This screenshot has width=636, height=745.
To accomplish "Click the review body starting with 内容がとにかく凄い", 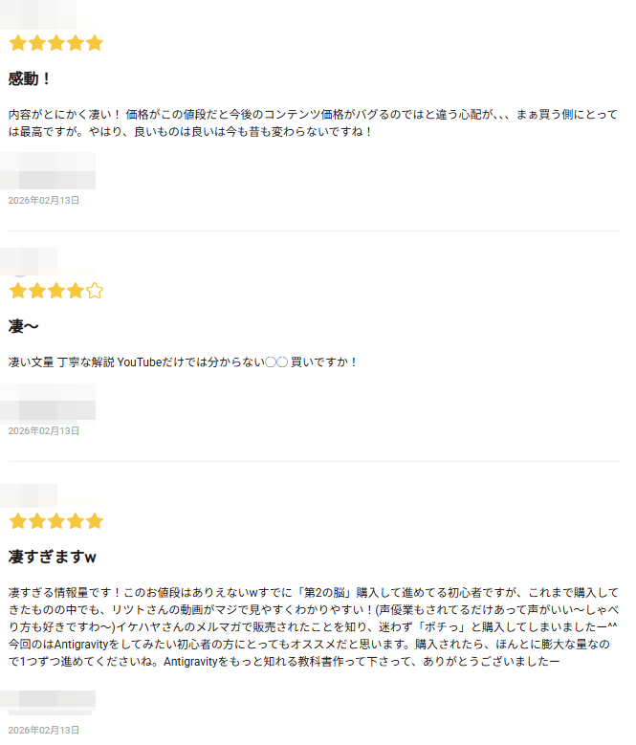I will tap(306, 122).
